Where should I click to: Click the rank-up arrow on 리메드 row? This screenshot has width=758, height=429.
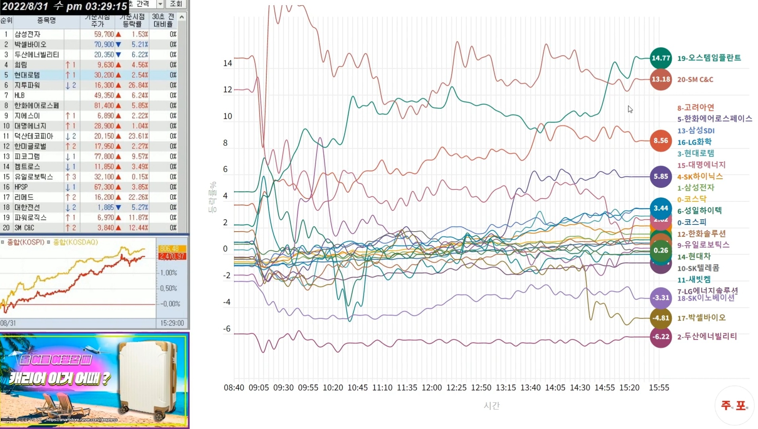coord(68,197)
